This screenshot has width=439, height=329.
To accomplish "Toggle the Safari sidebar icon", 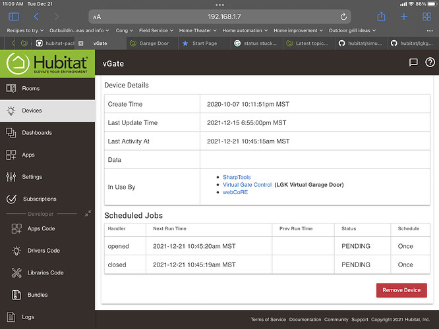I will click(x=14, y=16).
